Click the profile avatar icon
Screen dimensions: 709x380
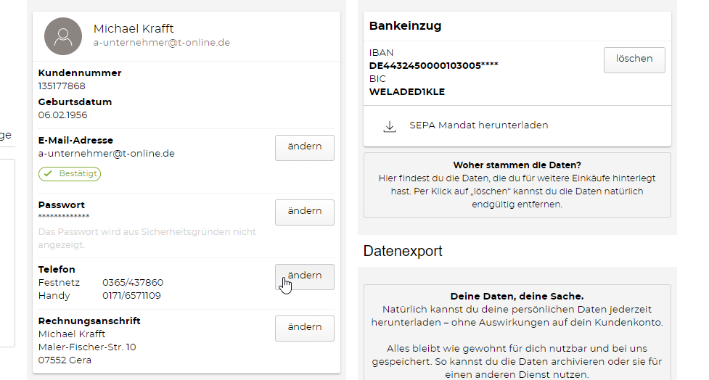pos(63,36)
